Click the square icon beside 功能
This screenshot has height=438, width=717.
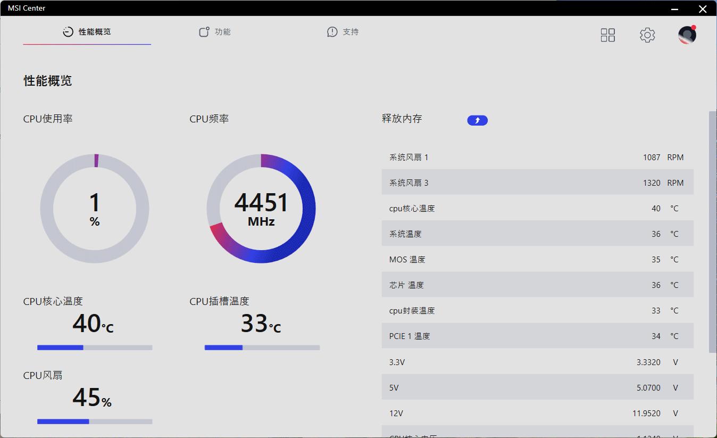(204, 31)
